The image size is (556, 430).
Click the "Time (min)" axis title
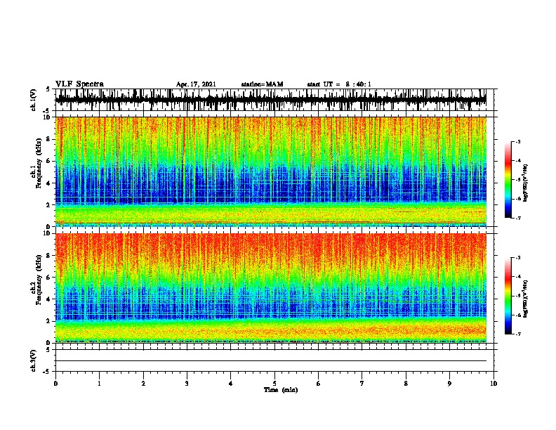click(x=281, y=390)
